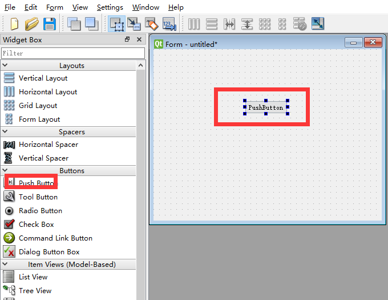Click the Bring to Front toolbar icon
This screenshot has width=388, height=300.
[x=91, y=24]
